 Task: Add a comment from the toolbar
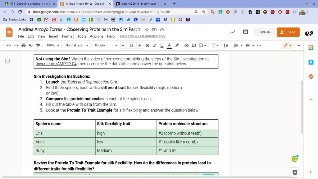[x=194, y=45]
